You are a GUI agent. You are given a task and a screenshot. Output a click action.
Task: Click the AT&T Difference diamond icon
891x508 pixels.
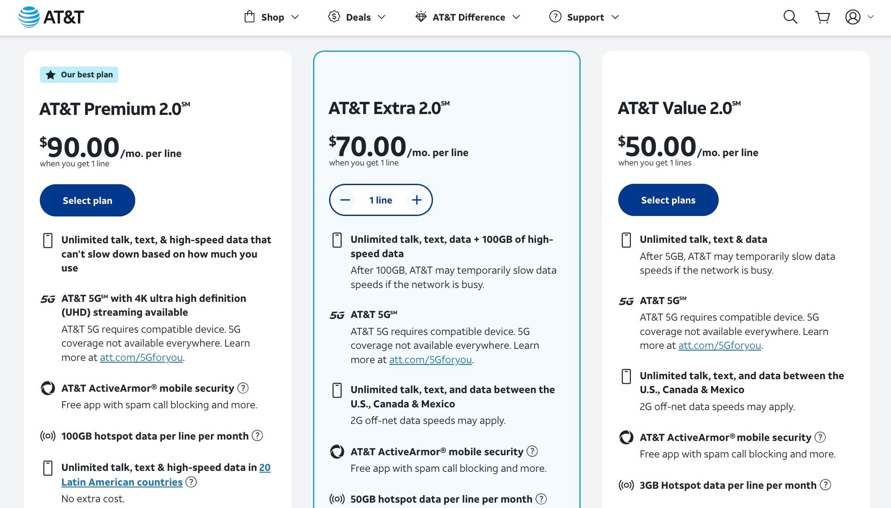click(420, 17)
